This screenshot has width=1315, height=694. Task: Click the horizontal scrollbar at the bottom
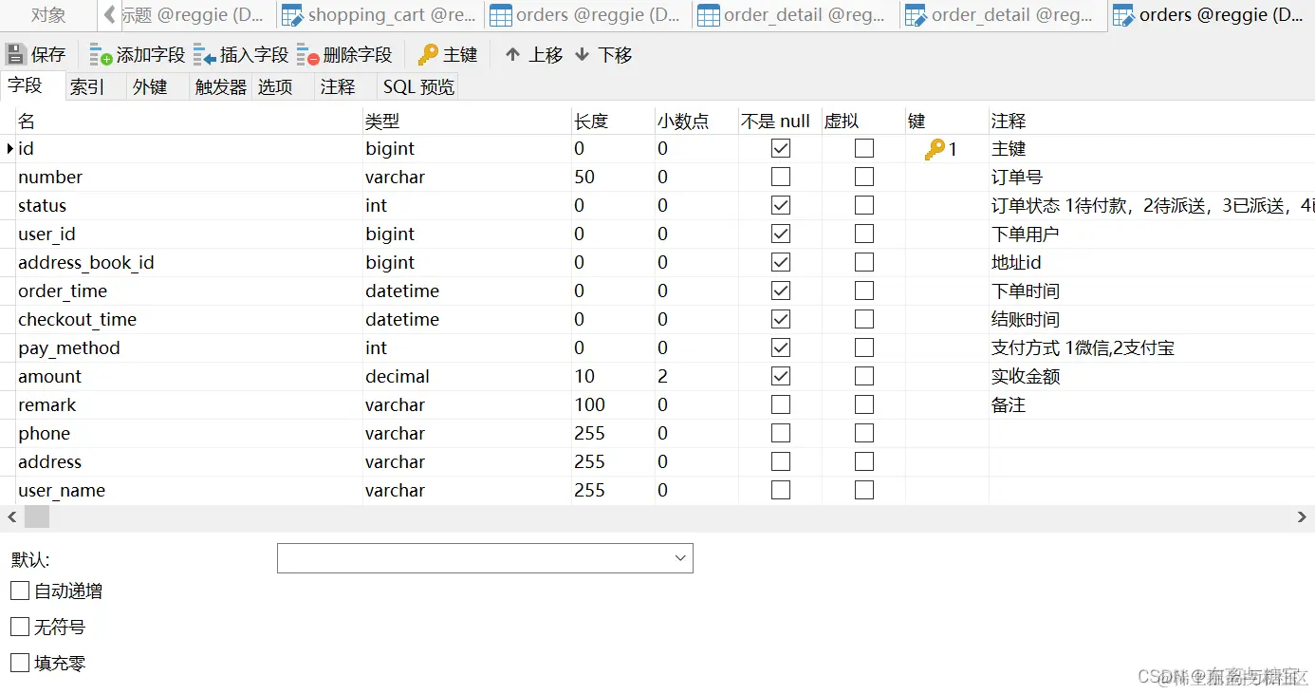(36, 516)
